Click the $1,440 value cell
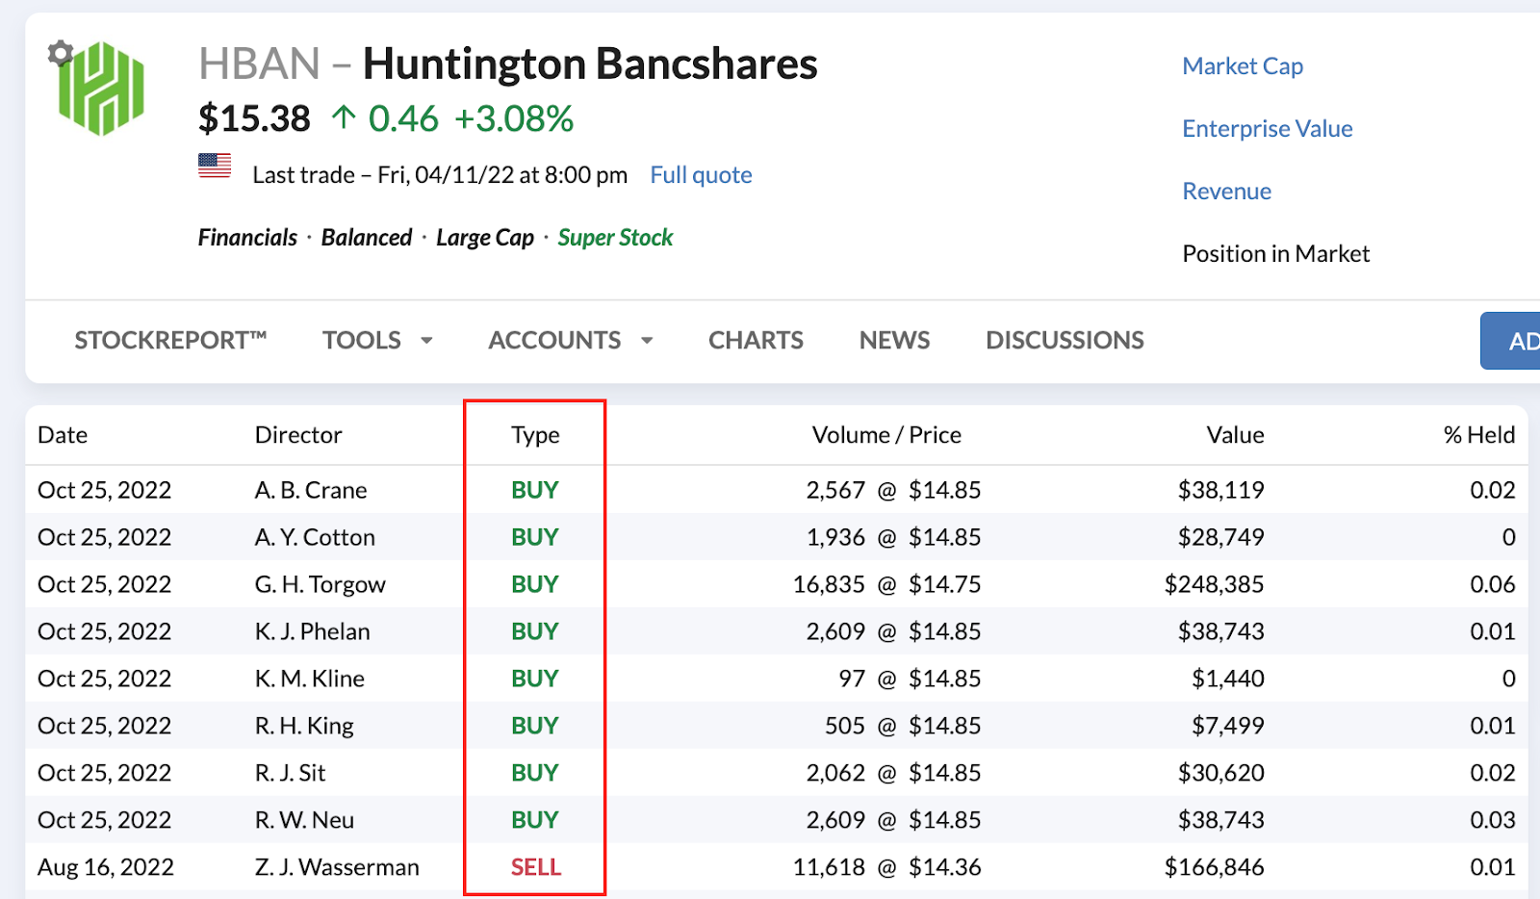 (1228, 680)
